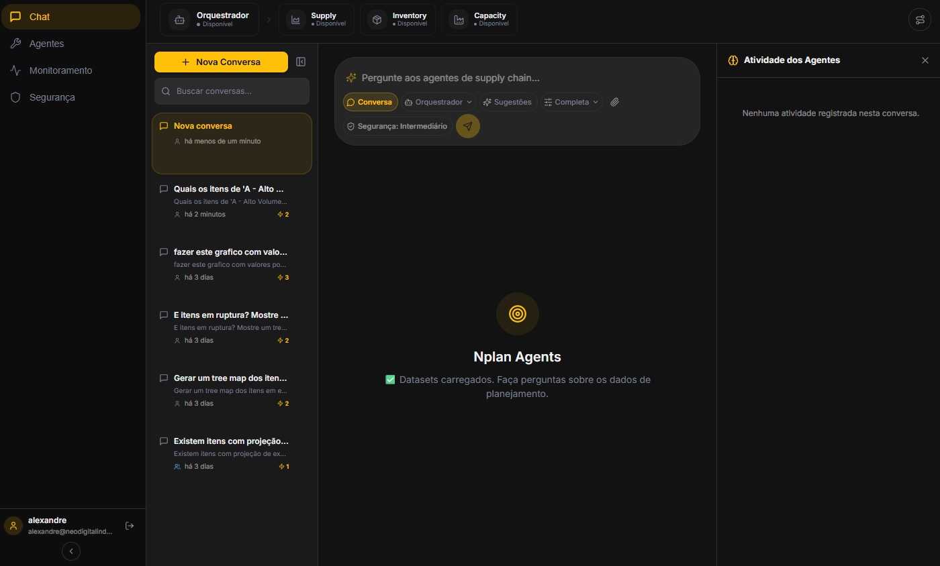Select the Capacity agent chip
This screenshot has height=566, width=940.
tap(479, 19)
